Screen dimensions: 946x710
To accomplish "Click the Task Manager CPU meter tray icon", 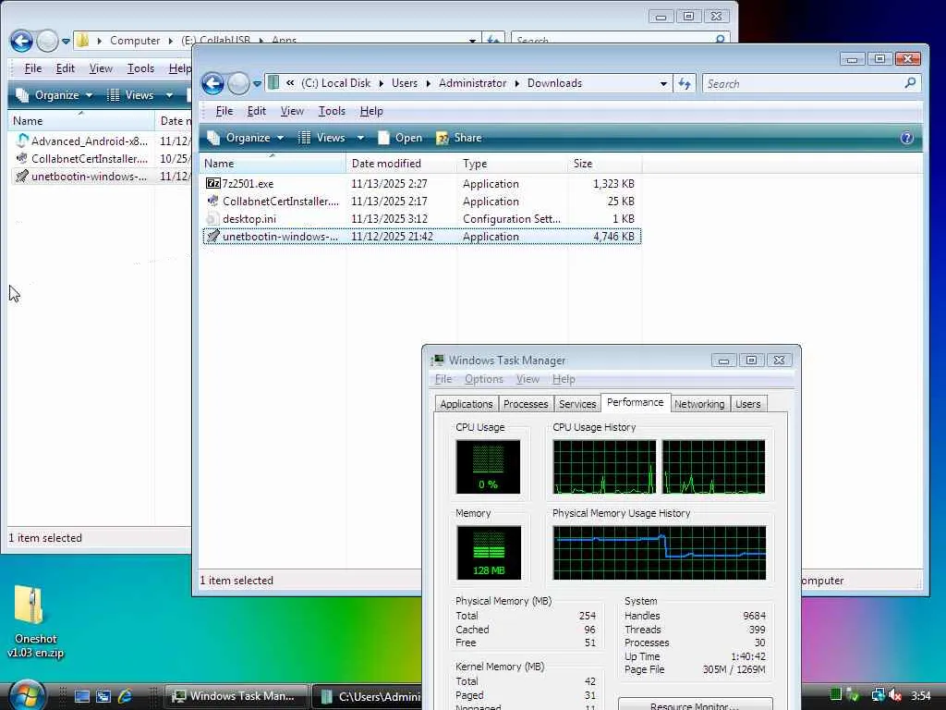I will [835, 695].
